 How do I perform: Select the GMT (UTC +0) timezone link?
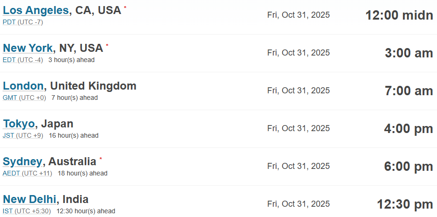pyautogui.click(x=24, y=98)
